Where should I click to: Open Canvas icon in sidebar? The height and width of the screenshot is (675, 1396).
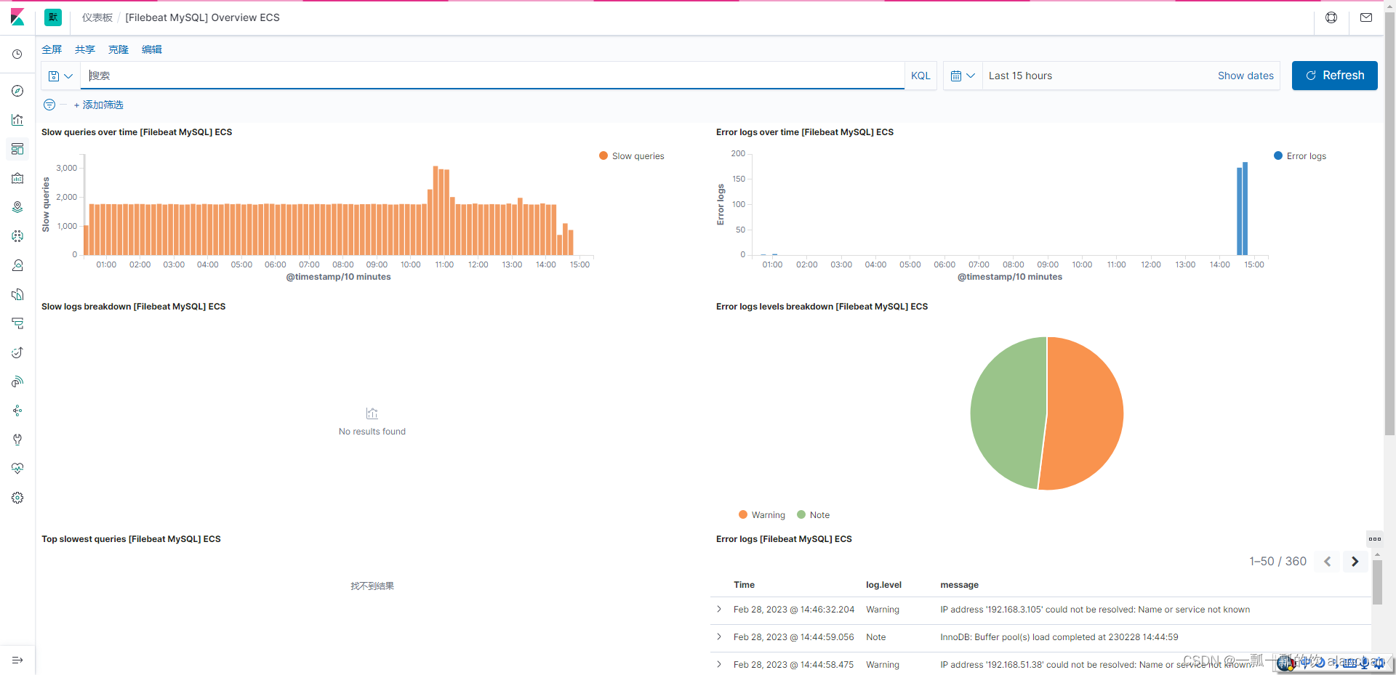tap(17, 178)
